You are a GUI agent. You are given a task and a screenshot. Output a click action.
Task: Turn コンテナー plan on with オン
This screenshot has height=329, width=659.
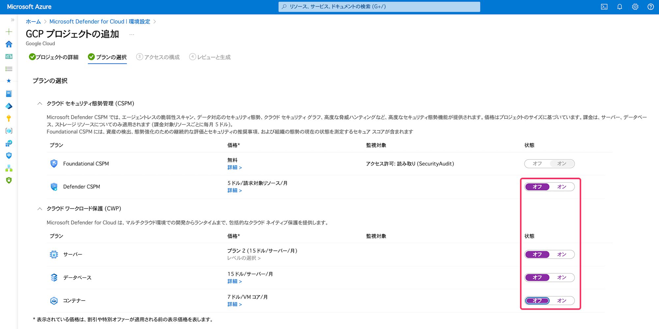[562, 301]
